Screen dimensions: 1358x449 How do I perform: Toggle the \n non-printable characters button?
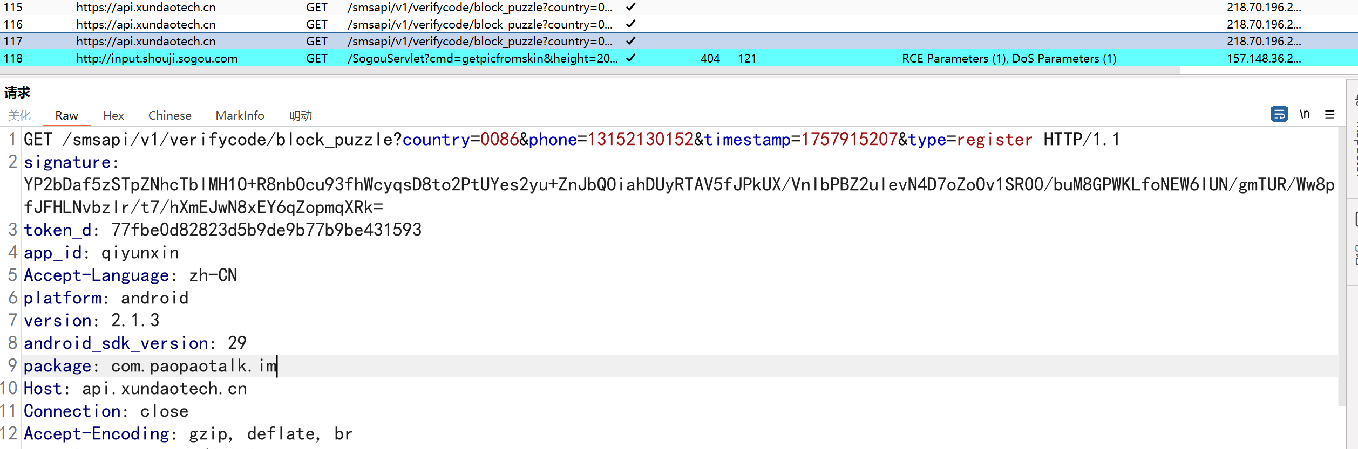(1305, 114)
